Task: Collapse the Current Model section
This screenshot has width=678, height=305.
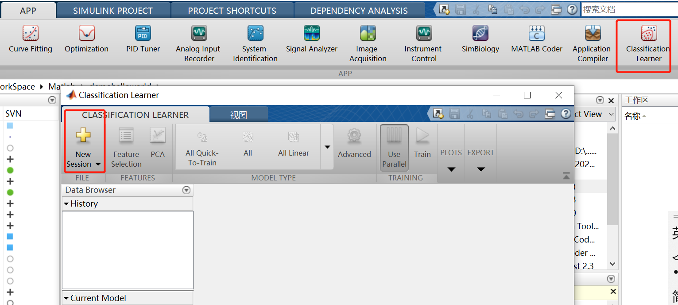Action: [x=66, y=298]
